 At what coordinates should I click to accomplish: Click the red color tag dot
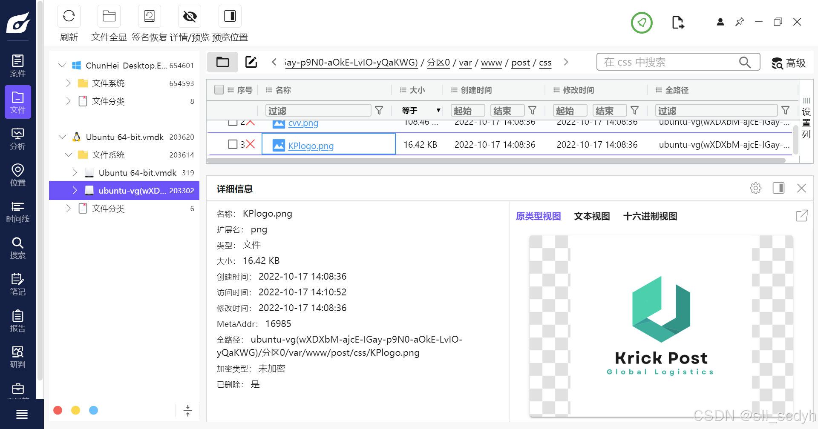point(58,410)
